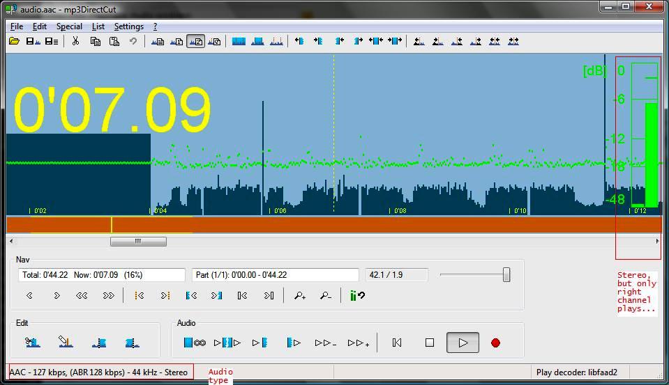Screen dimensions: 669x385
Task: Click the loop selection playback icon
Action: [x=195, y=343]
